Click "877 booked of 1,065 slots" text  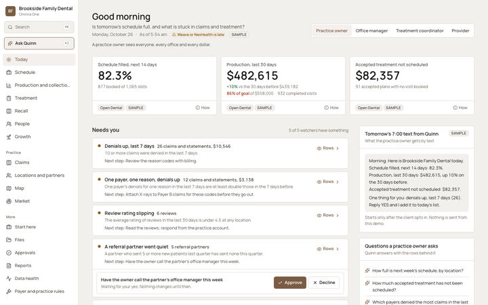pos(122,87)
